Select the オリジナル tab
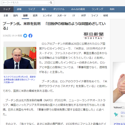This screenshot has width=125, height=125. (x=59, y=9)
